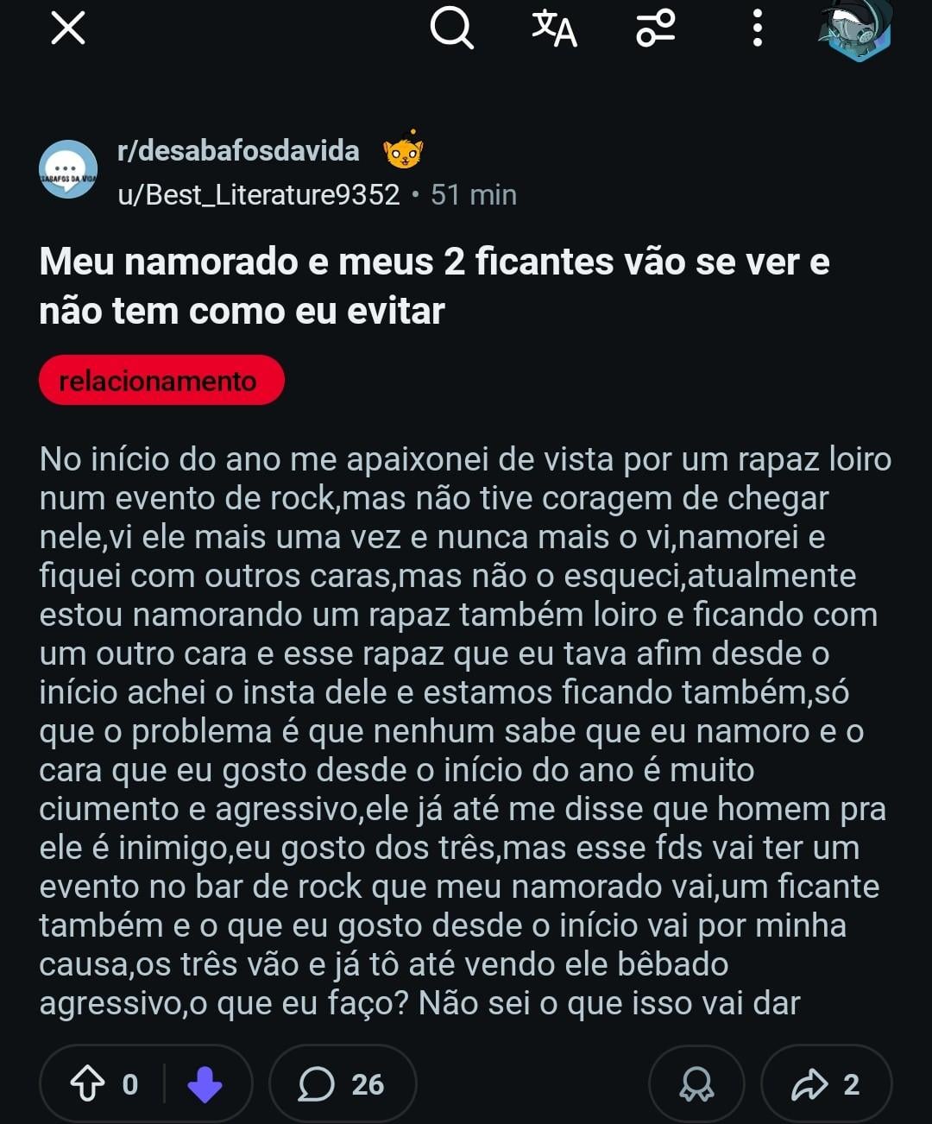Image resolution: width=932 pixels, height=1124 pixels.
Task: Toggle the purple downvote arrow
Action: tap(205, 1084)
